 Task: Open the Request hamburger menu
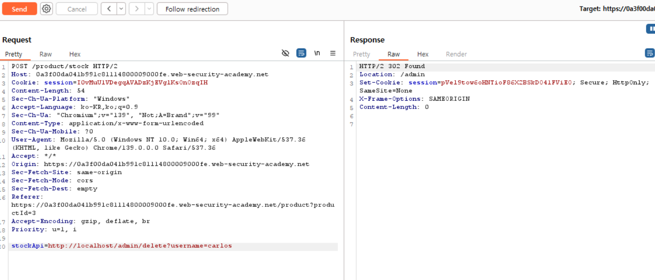coord(333,53)
